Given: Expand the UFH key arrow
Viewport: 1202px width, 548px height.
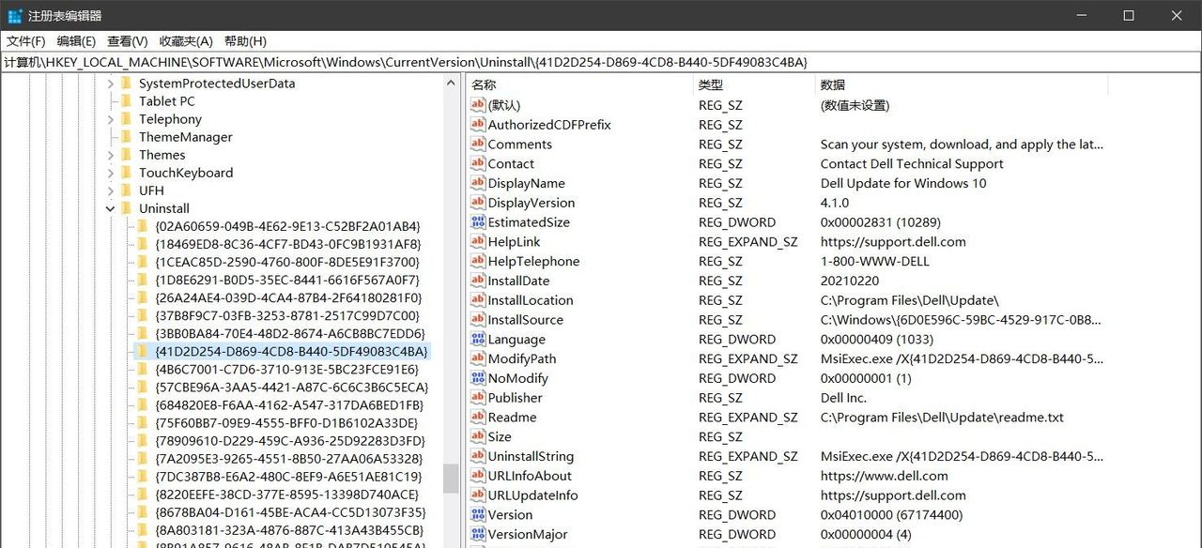Looking at the screenshot, I should (x=110, y=190).
